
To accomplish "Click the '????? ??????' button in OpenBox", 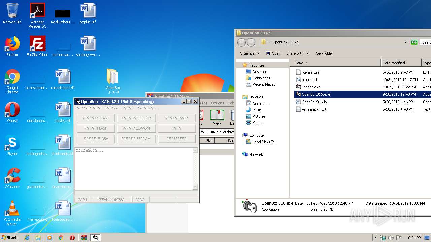I will pyautogui.click(x=176, y=139).
